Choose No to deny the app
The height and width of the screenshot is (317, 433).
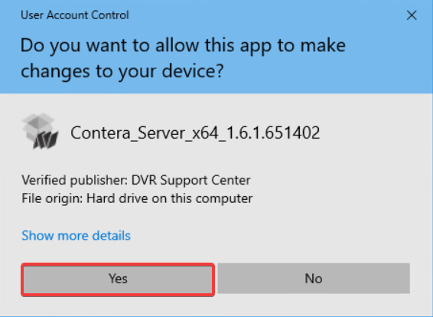pos(314,278)
